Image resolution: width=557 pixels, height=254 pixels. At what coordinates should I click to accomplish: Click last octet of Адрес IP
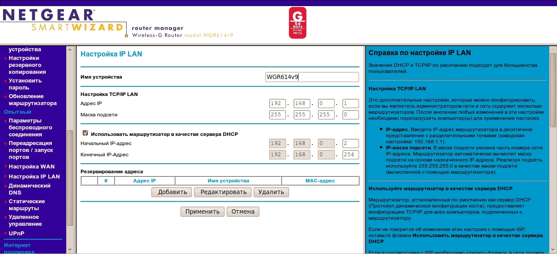(351, 104)
